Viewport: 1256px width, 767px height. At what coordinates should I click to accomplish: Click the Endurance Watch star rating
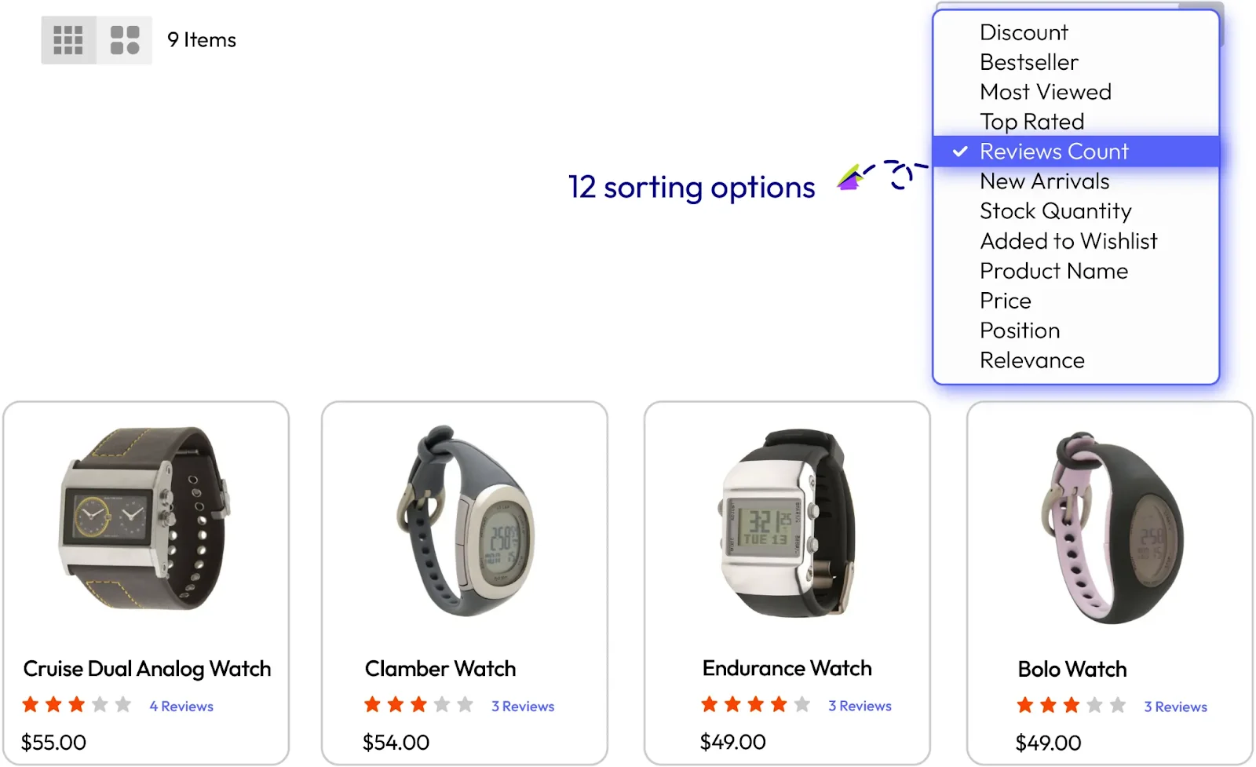pyautogui.click(x=755, y=705)
